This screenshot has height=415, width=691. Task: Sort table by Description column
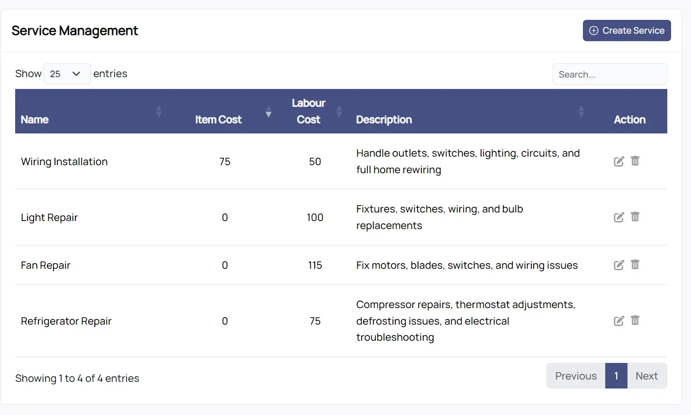pyautogui.click(x=384, y=119)
